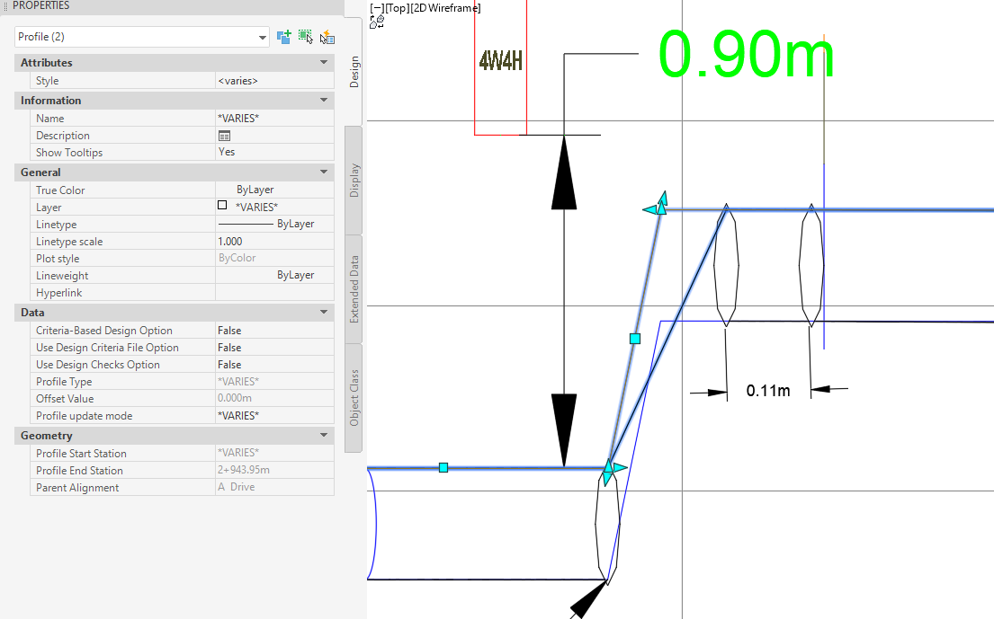Screen dimensions: 994x619
Task: Collapse the Attributes section
Action: [x=323, y=62]
